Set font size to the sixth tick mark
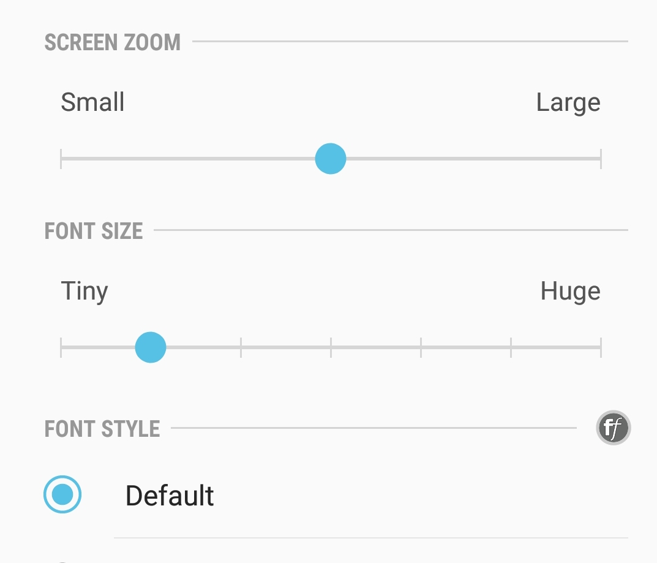The height and width of the screenshot is (563, 657). (x=511, y=347)
